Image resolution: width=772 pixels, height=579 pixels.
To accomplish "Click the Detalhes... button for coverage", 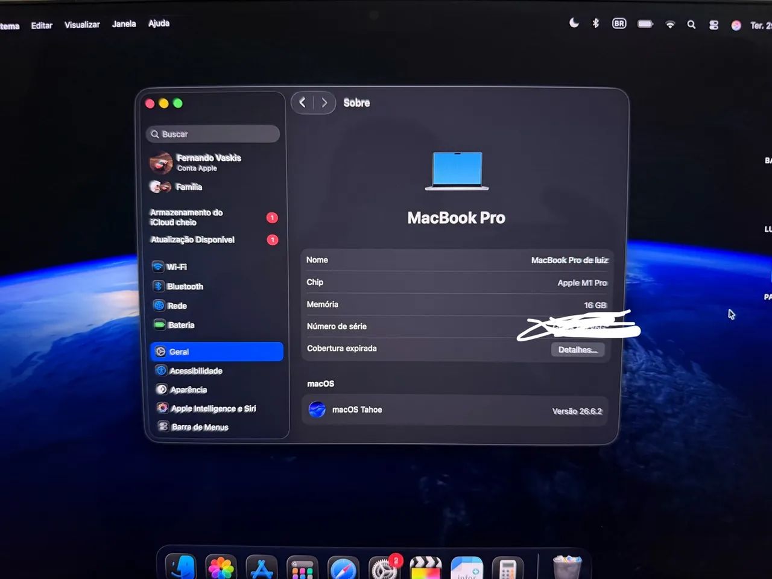I will point(577,350).
